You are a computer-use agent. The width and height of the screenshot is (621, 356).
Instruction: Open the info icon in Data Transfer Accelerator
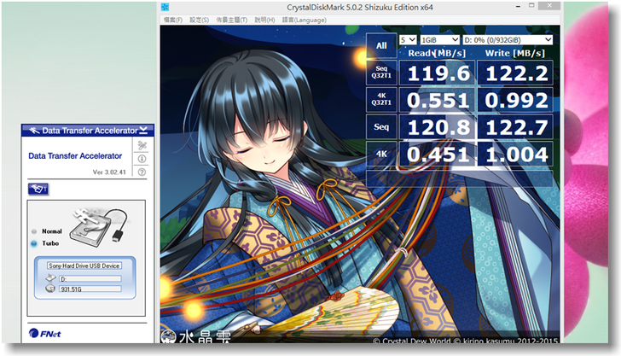click(142, 159)
